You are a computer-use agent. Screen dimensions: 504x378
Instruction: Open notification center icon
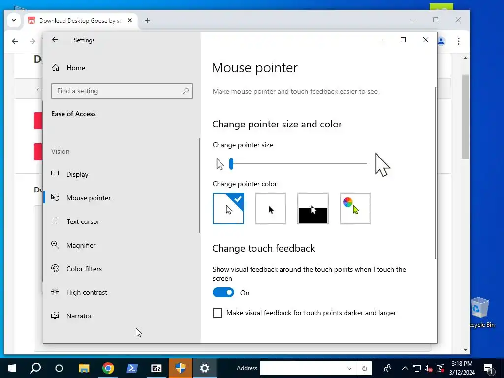[488, 369]
